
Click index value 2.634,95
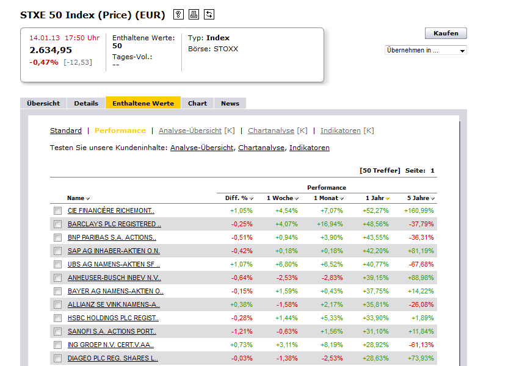click(x=51, y=50)
